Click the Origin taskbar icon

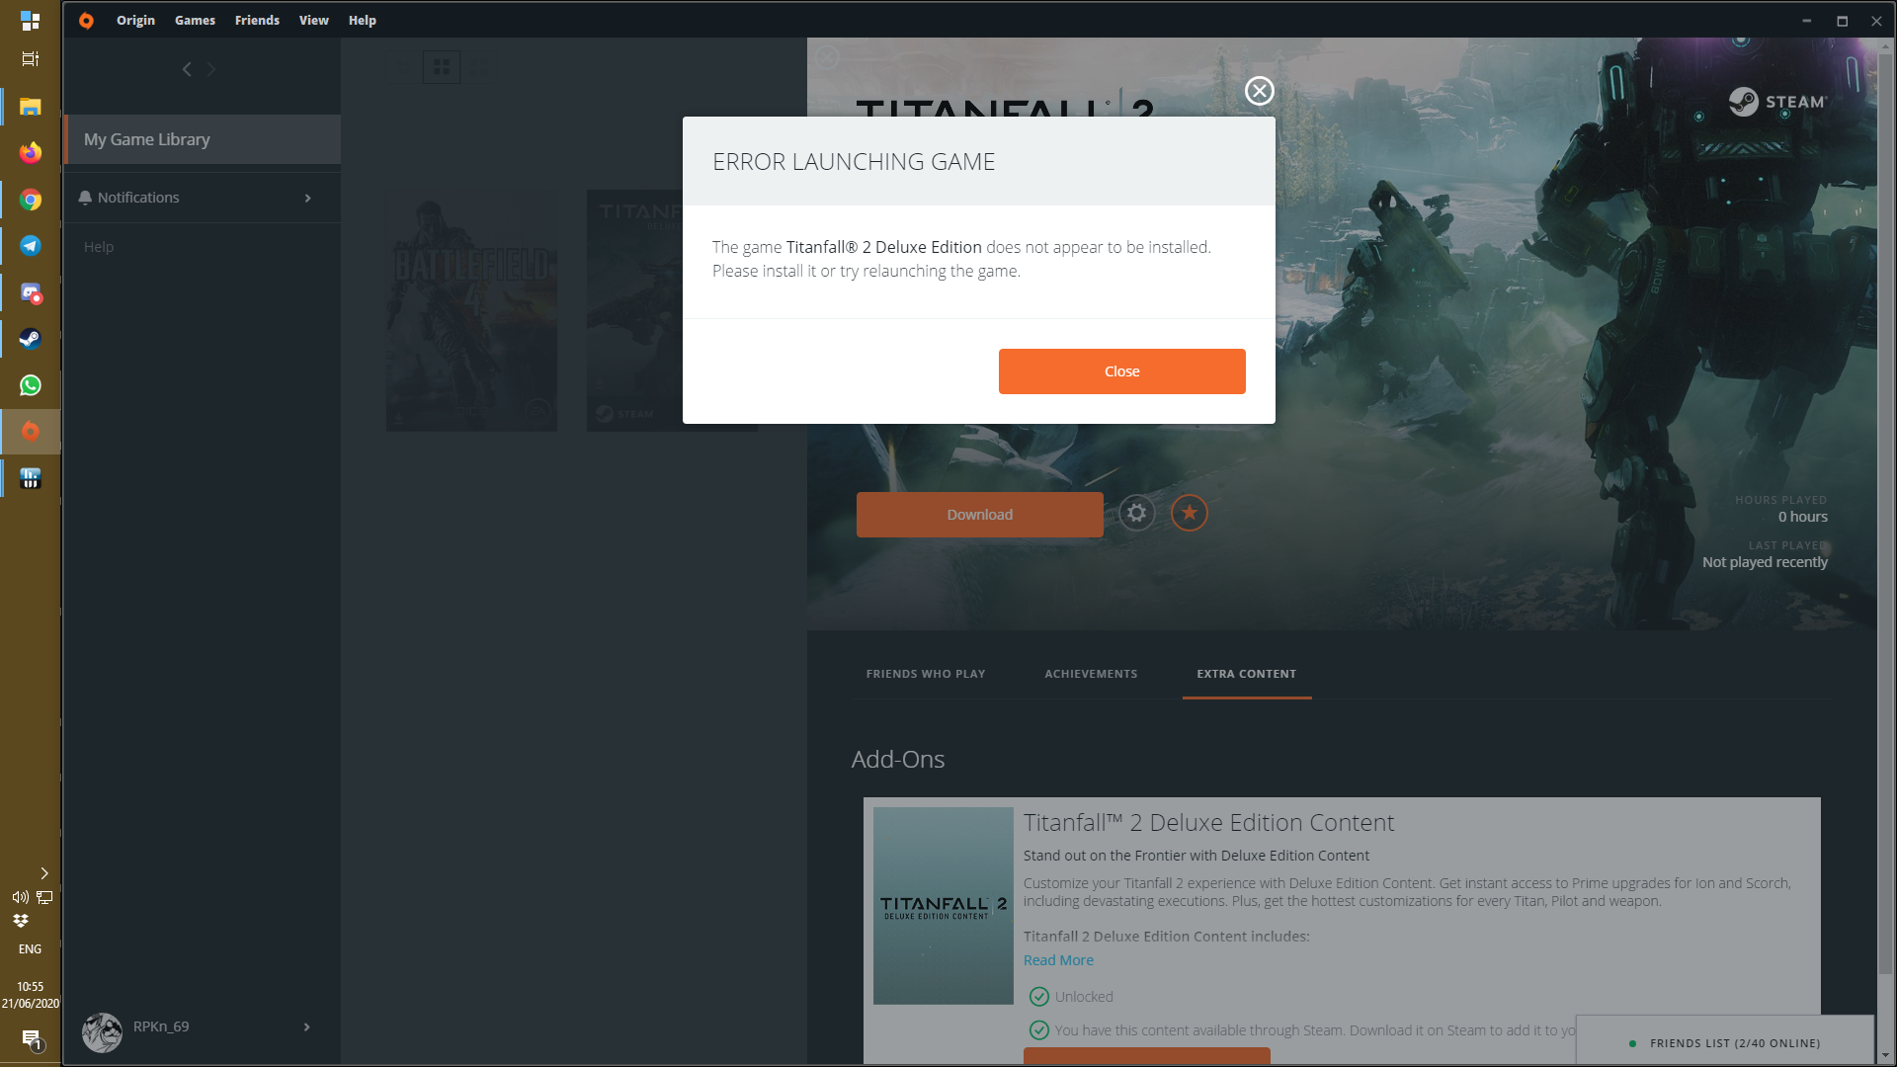(31, 432)
